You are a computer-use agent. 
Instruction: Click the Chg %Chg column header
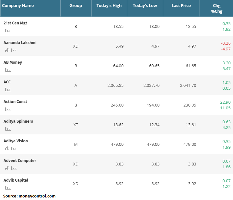click(217, 8)
